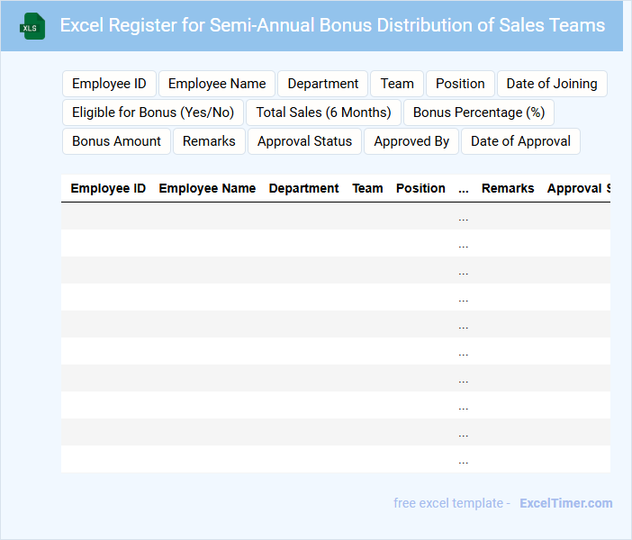Choose the Team tag

397,84
